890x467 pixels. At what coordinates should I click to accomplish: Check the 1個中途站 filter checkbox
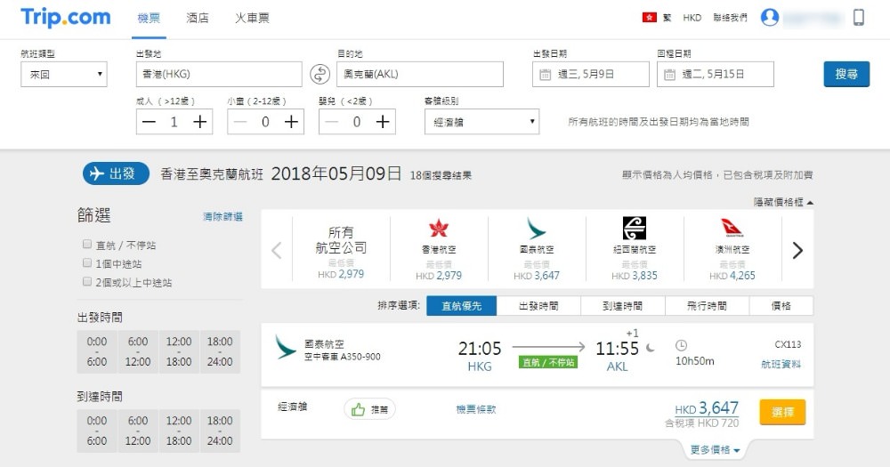click(x=87, y=263)
